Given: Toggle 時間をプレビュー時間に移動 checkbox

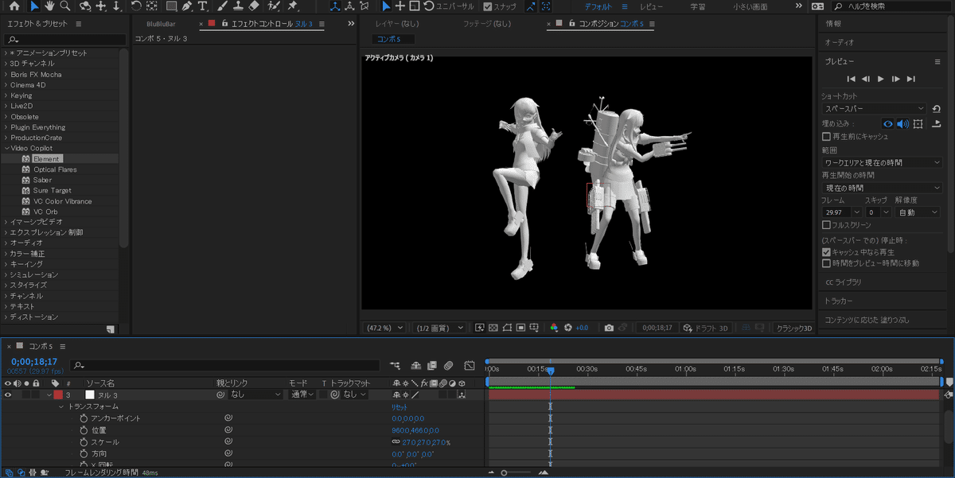Looking at the screenshot, I should 826,263.
